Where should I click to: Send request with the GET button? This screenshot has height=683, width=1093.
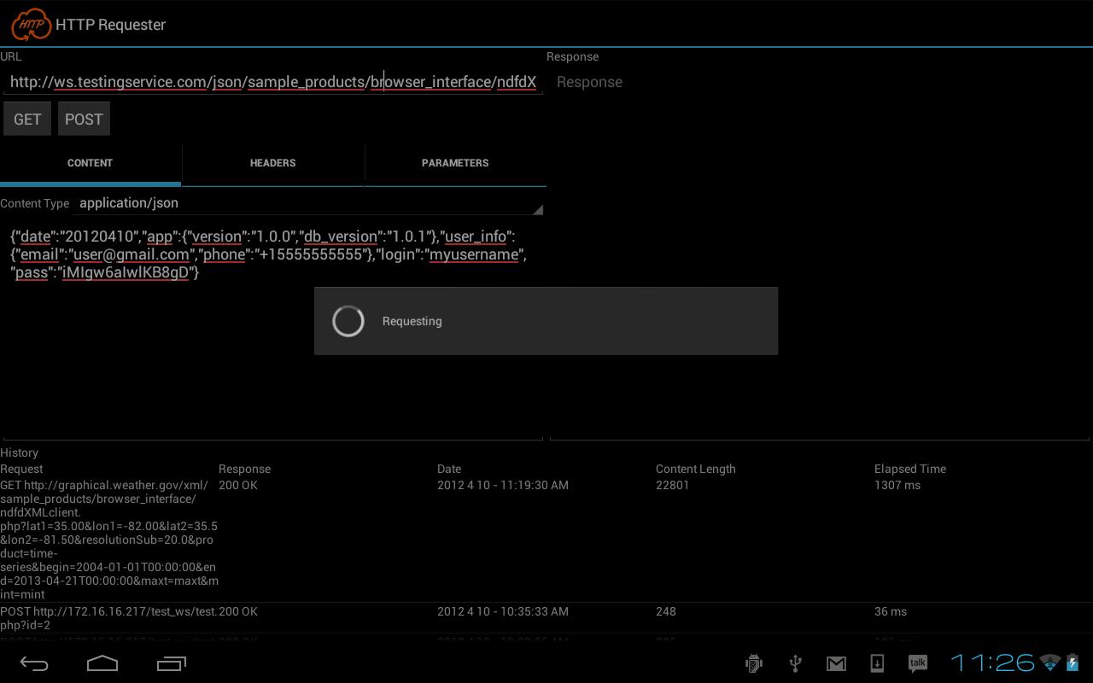tap(27, 120)
